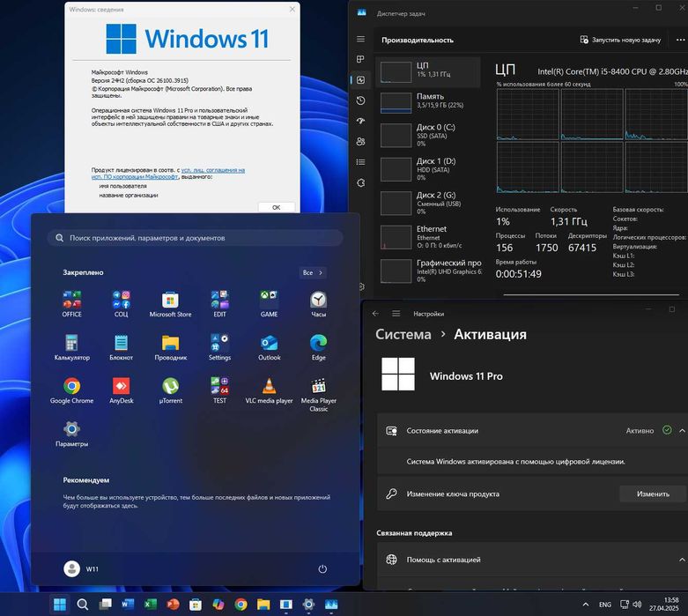
Task: Select Память performance item
Action: pos(428,102)
